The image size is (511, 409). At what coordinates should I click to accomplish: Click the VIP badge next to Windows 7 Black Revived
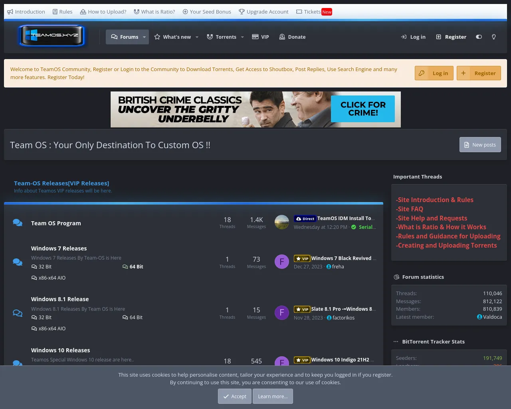(x=302, y=258)
